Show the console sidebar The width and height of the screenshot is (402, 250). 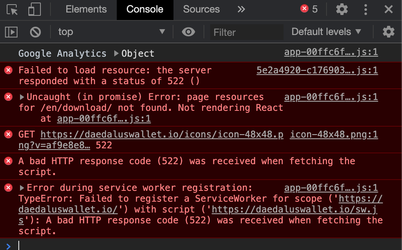pos(11,32)
